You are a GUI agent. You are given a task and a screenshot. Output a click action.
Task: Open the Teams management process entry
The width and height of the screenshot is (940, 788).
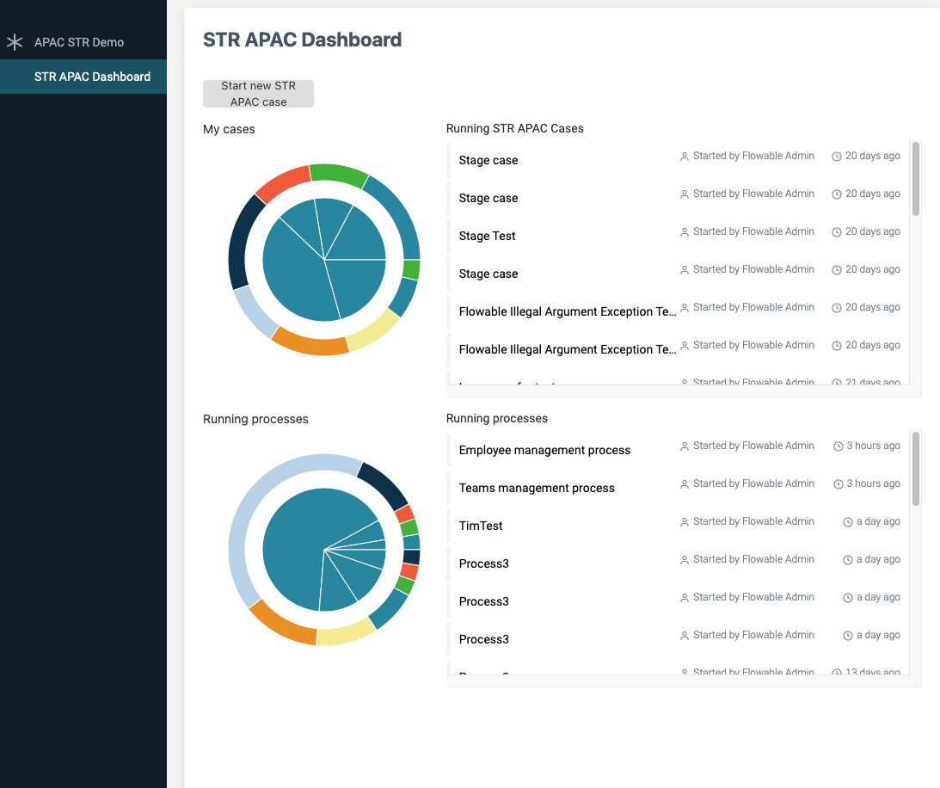[x=537, y=488]
